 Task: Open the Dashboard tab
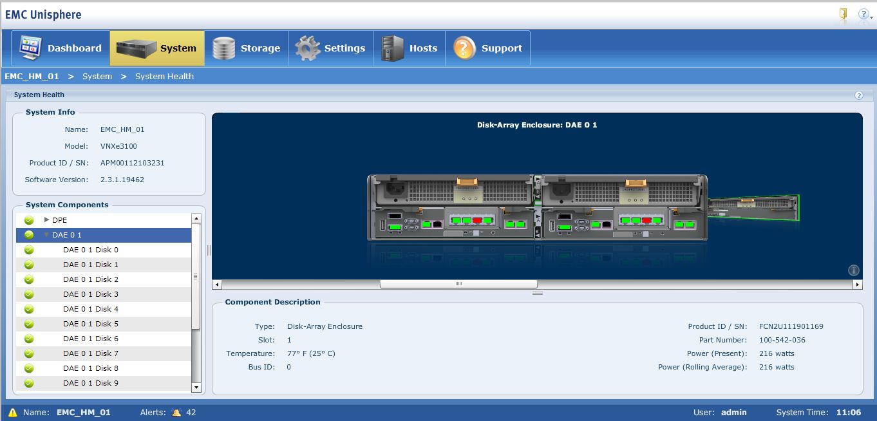(61, 48)
